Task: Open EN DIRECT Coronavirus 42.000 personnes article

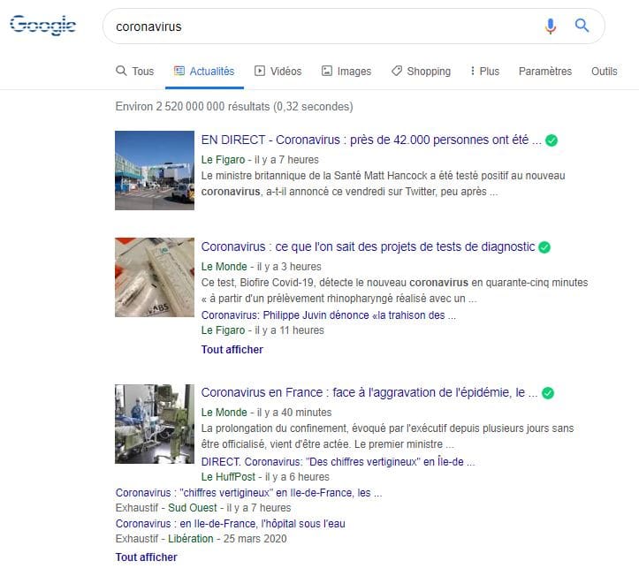Action: tap(371, 140)
